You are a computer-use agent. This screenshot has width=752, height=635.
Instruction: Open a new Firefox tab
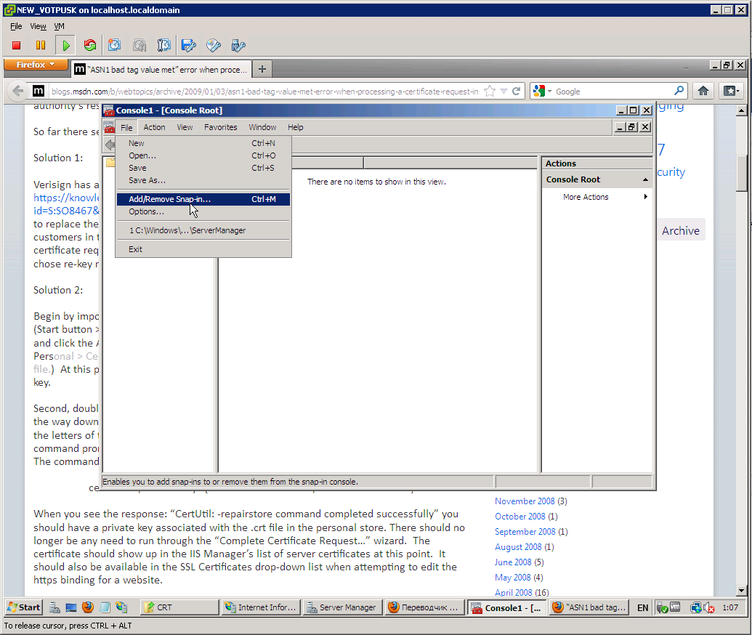pos(262,70)
